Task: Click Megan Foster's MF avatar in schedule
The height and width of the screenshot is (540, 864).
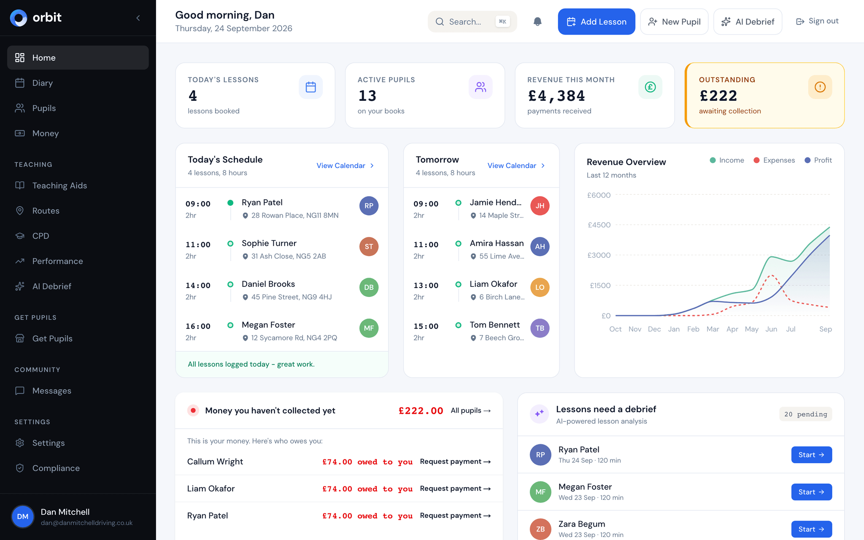Action: (369, 328)
